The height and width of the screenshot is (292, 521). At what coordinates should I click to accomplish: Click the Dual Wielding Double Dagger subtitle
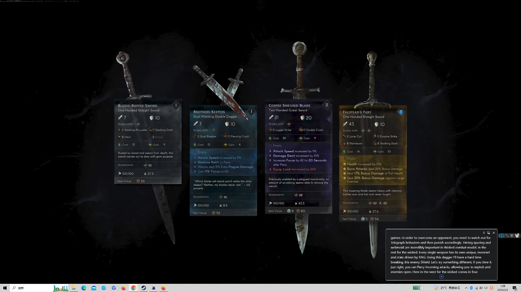215,116
